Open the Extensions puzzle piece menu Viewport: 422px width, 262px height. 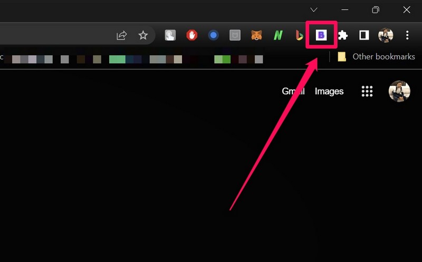click(342, 35)
